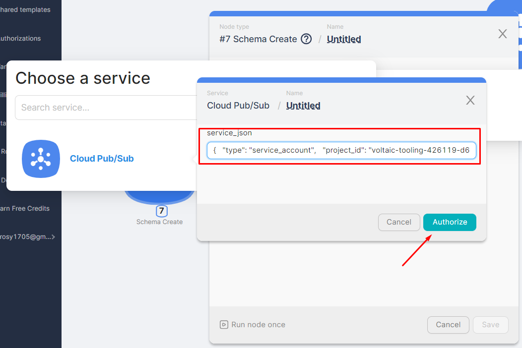Cancel the Cloud Pub/Sub authorization
This screenshot has width=522, height=348.
pyautogui.click(x=399, y=222)
